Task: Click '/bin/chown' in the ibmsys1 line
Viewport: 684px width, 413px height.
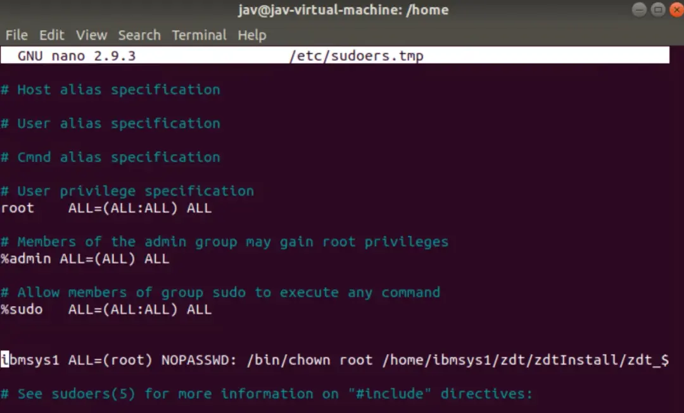Action: coord(288,361)
